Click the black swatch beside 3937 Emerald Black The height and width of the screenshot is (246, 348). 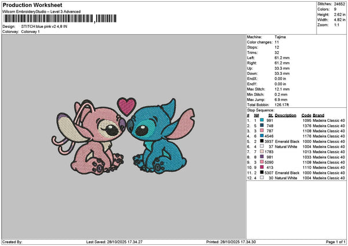pos(262,141)
